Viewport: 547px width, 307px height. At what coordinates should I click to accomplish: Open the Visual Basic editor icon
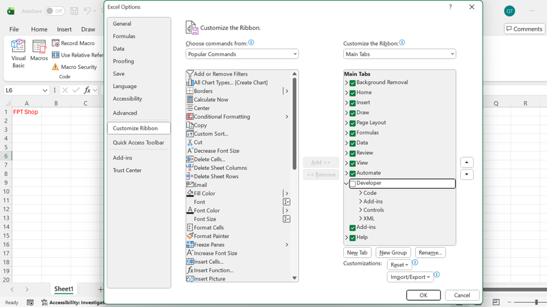point(18,46)
